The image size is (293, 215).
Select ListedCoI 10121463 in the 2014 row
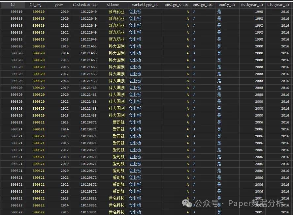(89, 53)
